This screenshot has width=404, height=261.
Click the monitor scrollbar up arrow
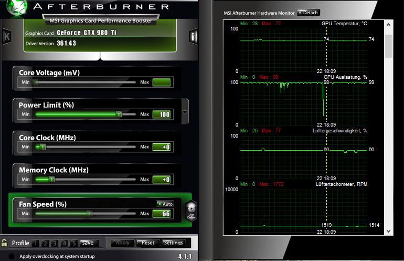(389, 25)
